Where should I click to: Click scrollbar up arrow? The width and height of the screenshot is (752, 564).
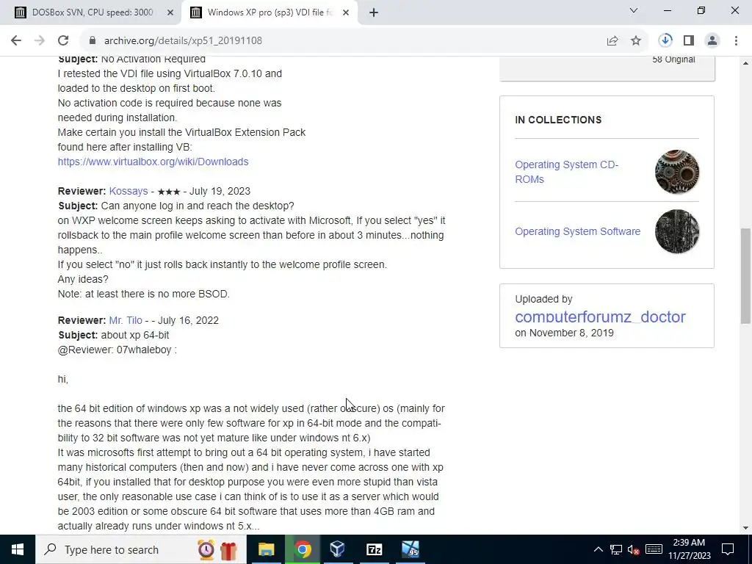click(x=745, y=63)
